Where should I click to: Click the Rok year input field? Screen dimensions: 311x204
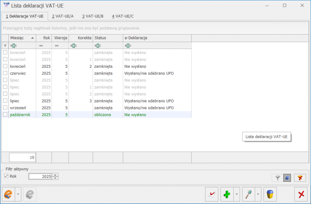[40, 176]
